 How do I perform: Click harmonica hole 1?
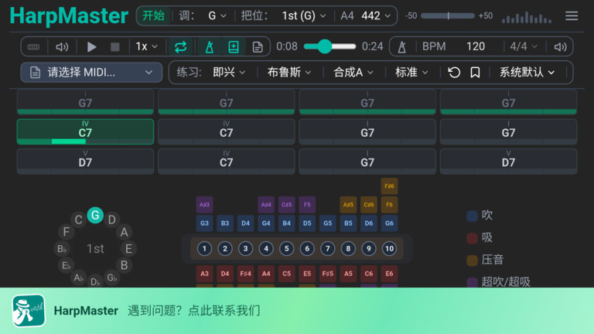point(204,249)
